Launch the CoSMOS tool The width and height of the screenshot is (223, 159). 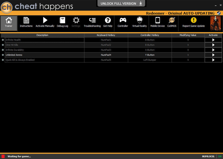point(172,22)
